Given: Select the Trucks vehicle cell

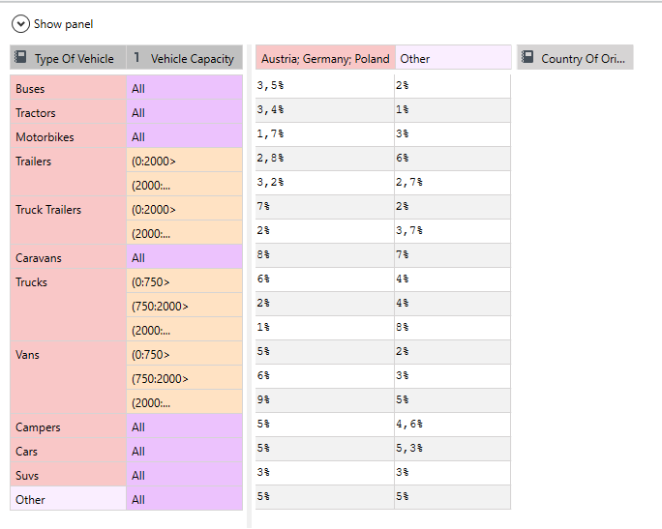Looking at the screenshot, I should pos(69,305).
